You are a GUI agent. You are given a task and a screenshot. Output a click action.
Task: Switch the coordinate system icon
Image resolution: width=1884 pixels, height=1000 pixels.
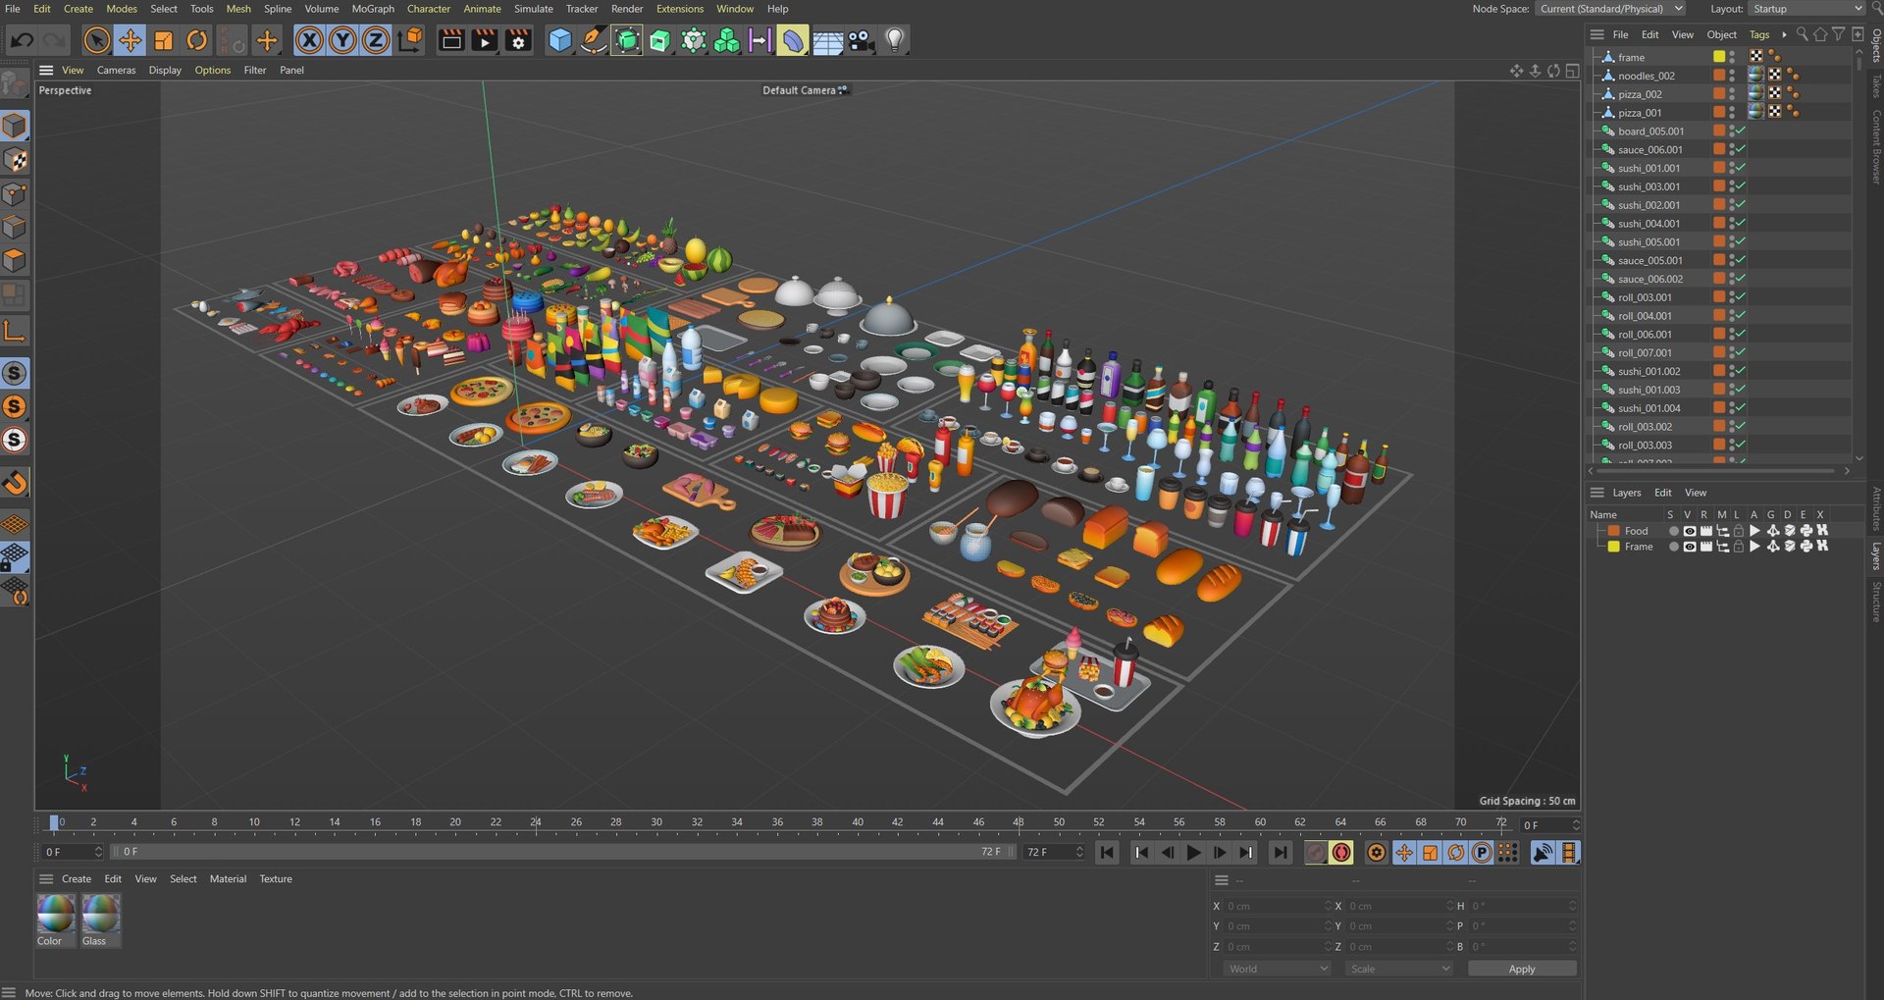pyautogui.click(x=410, y=40)
